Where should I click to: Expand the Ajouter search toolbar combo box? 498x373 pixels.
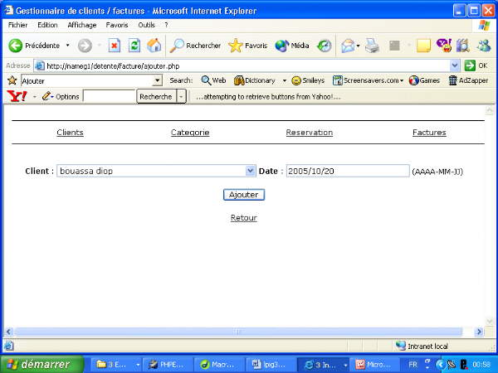[158, 80]
